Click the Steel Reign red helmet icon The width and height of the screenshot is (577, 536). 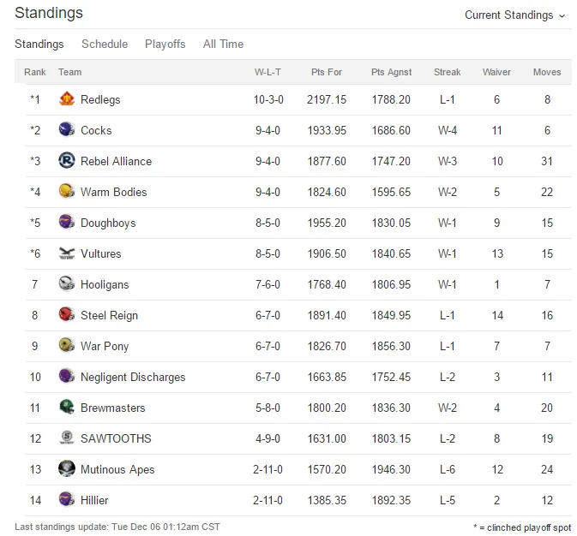pyautogui.click(x=67, y=315)
